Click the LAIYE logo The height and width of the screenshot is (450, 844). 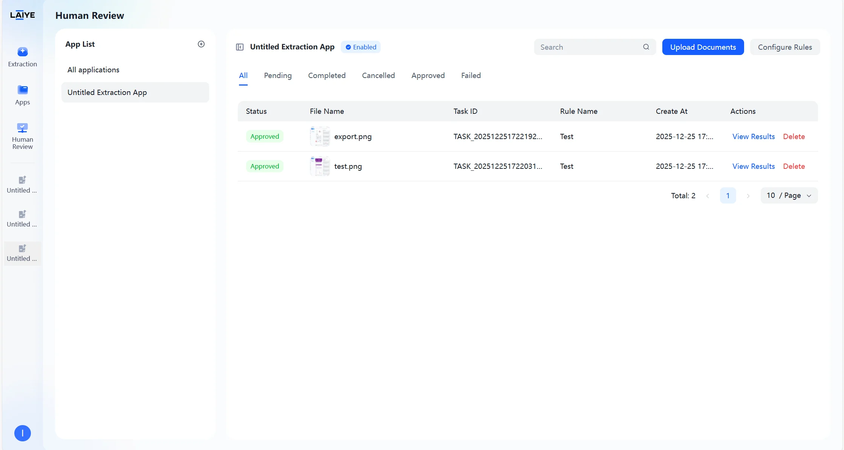[x=23, y=15]
